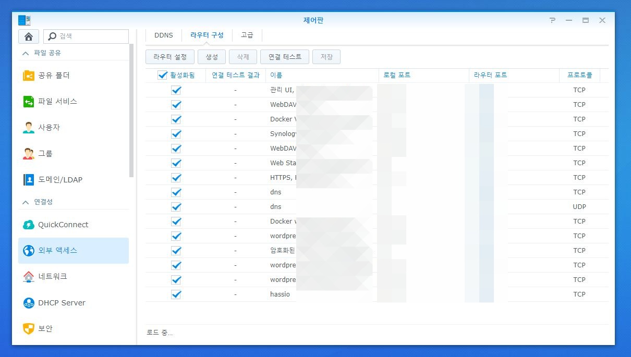Toggle the 활성화됨 header select-all checkbox
Image resolution: width=631 pixels, height=357 pixels.
point(162,76)
